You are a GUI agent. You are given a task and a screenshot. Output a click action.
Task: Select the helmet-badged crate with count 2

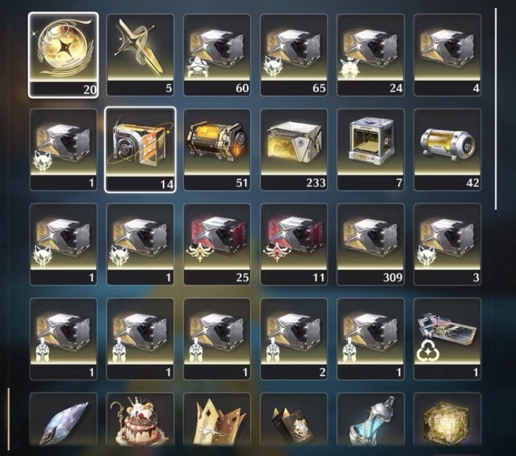pyautogui.click(x=294, y=339)
